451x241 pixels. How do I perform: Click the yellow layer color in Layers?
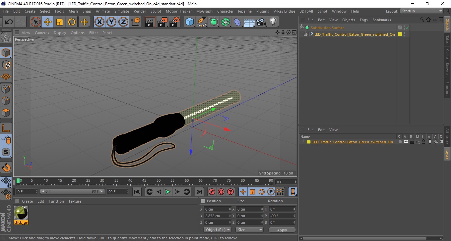[x=309, y=142]
